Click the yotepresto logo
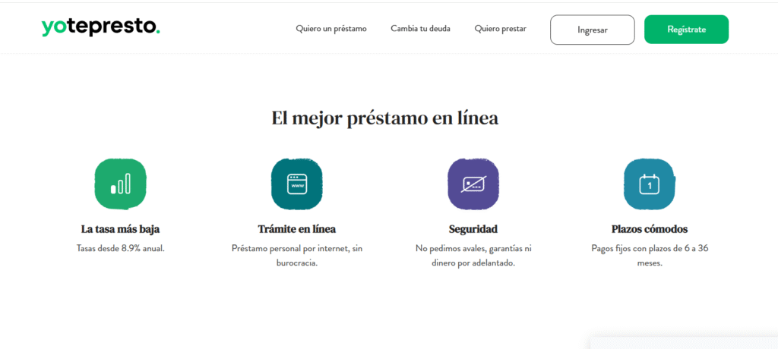Viewport: 778px width, 349px height. coord(101,27)
